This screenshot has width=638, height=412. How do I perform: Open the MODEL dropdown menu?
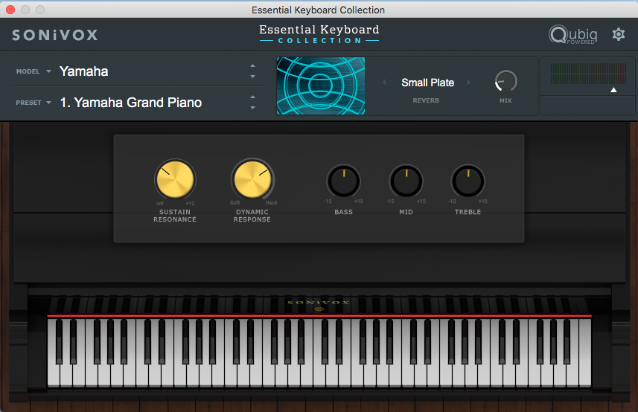(x=48, y=72)
